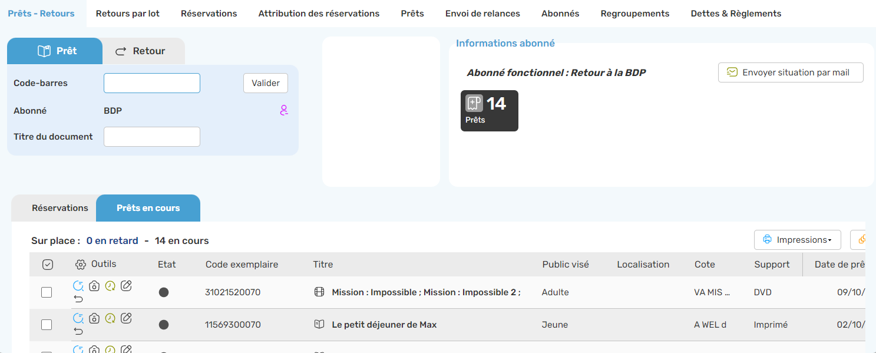Image resolution: width=876 pixels, height=353 pixels.
Task: Open detail search icon for Mission : Impossible row
Action: click(78, 286)
